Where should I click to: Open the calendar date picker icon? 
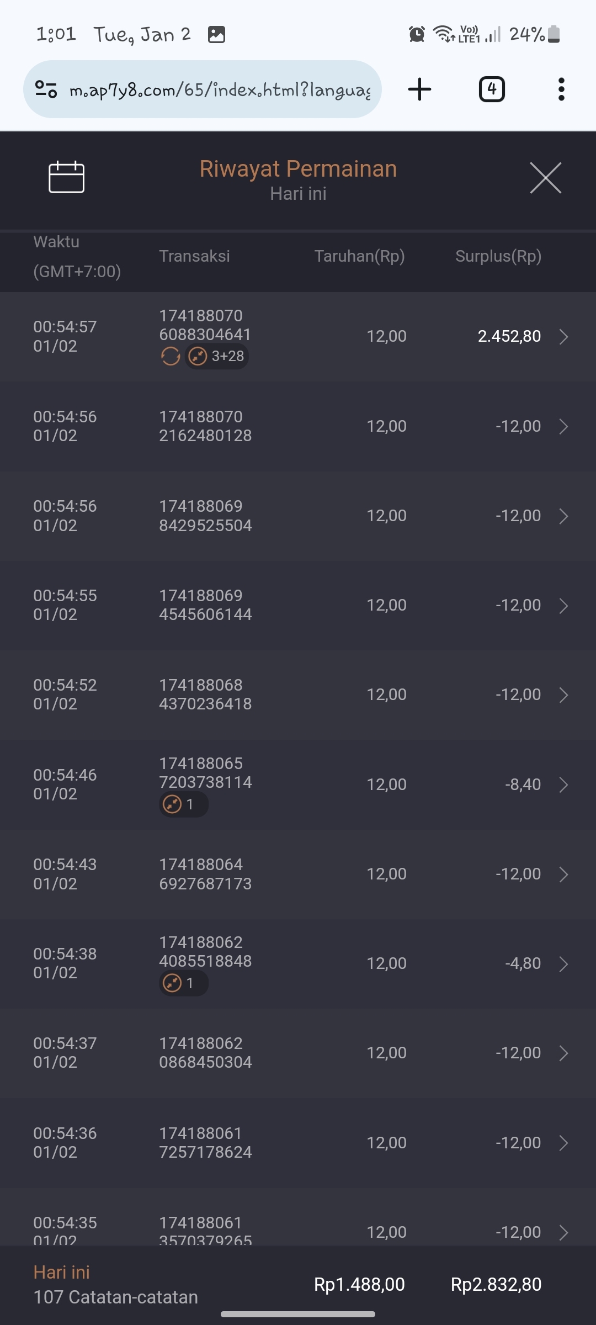[66, 177]
